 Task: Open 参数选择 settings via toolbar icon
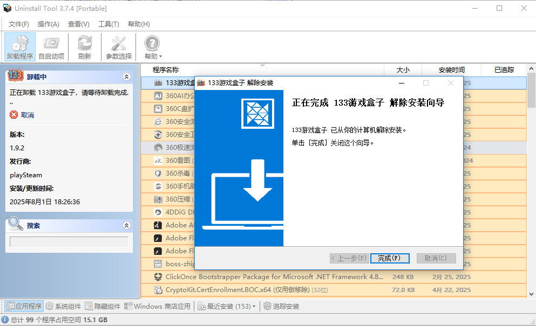pyautogui.click(x=118, y=47)
